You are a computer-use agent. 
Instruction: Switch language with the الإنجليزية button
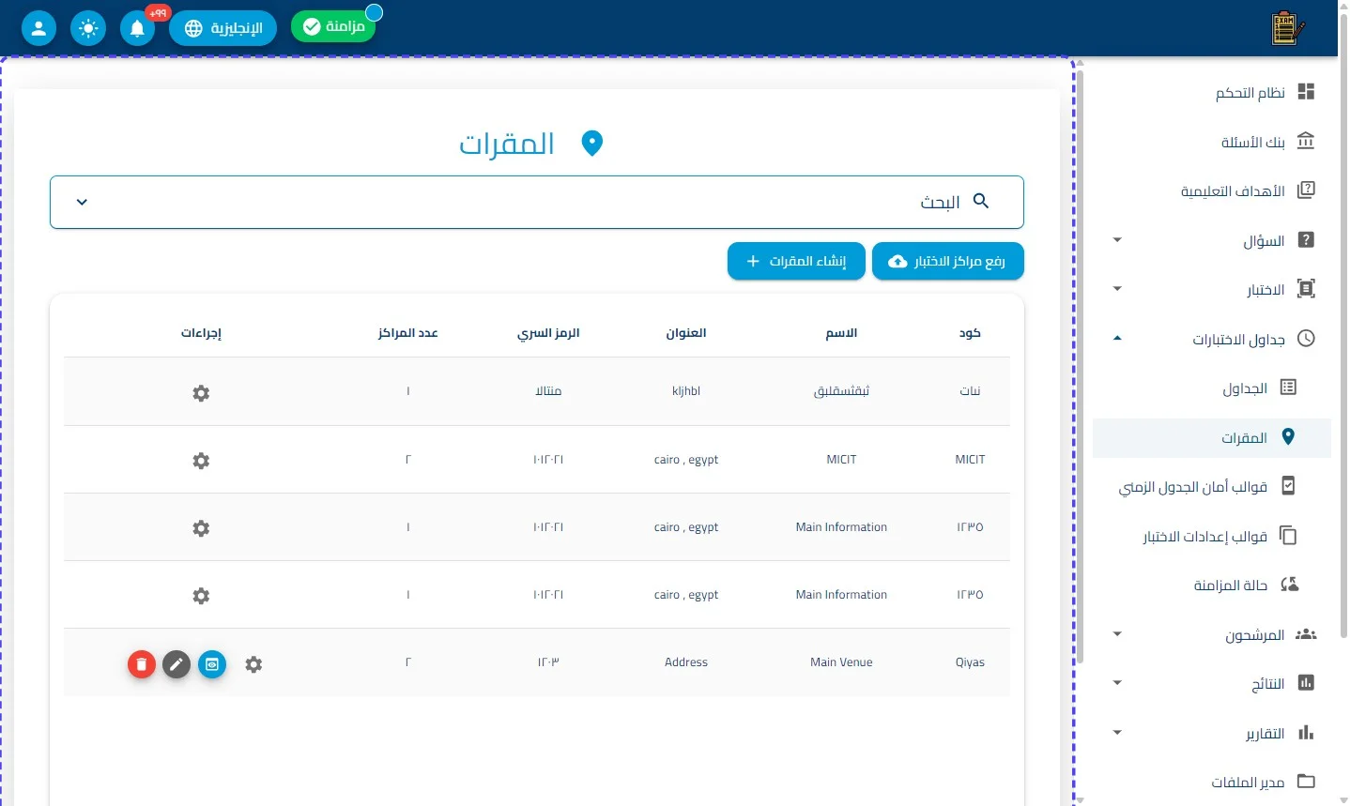pos(223,28)
